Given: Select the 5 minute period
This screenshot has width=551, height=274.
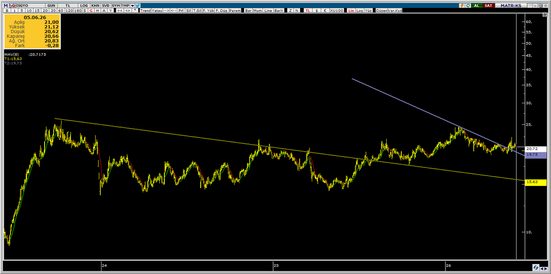Looking at the screenshot, I should 22,11.
